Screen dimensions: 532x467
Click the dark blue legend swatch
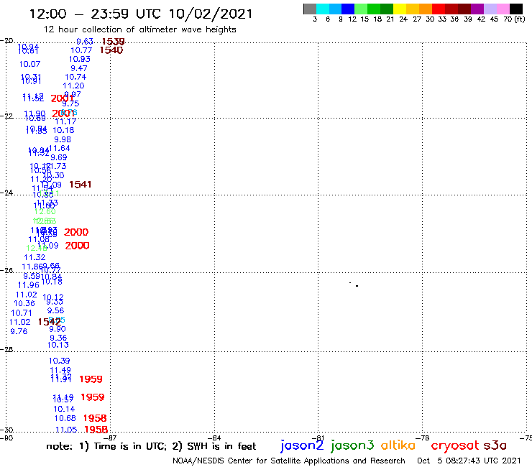[x=349, y=9]
